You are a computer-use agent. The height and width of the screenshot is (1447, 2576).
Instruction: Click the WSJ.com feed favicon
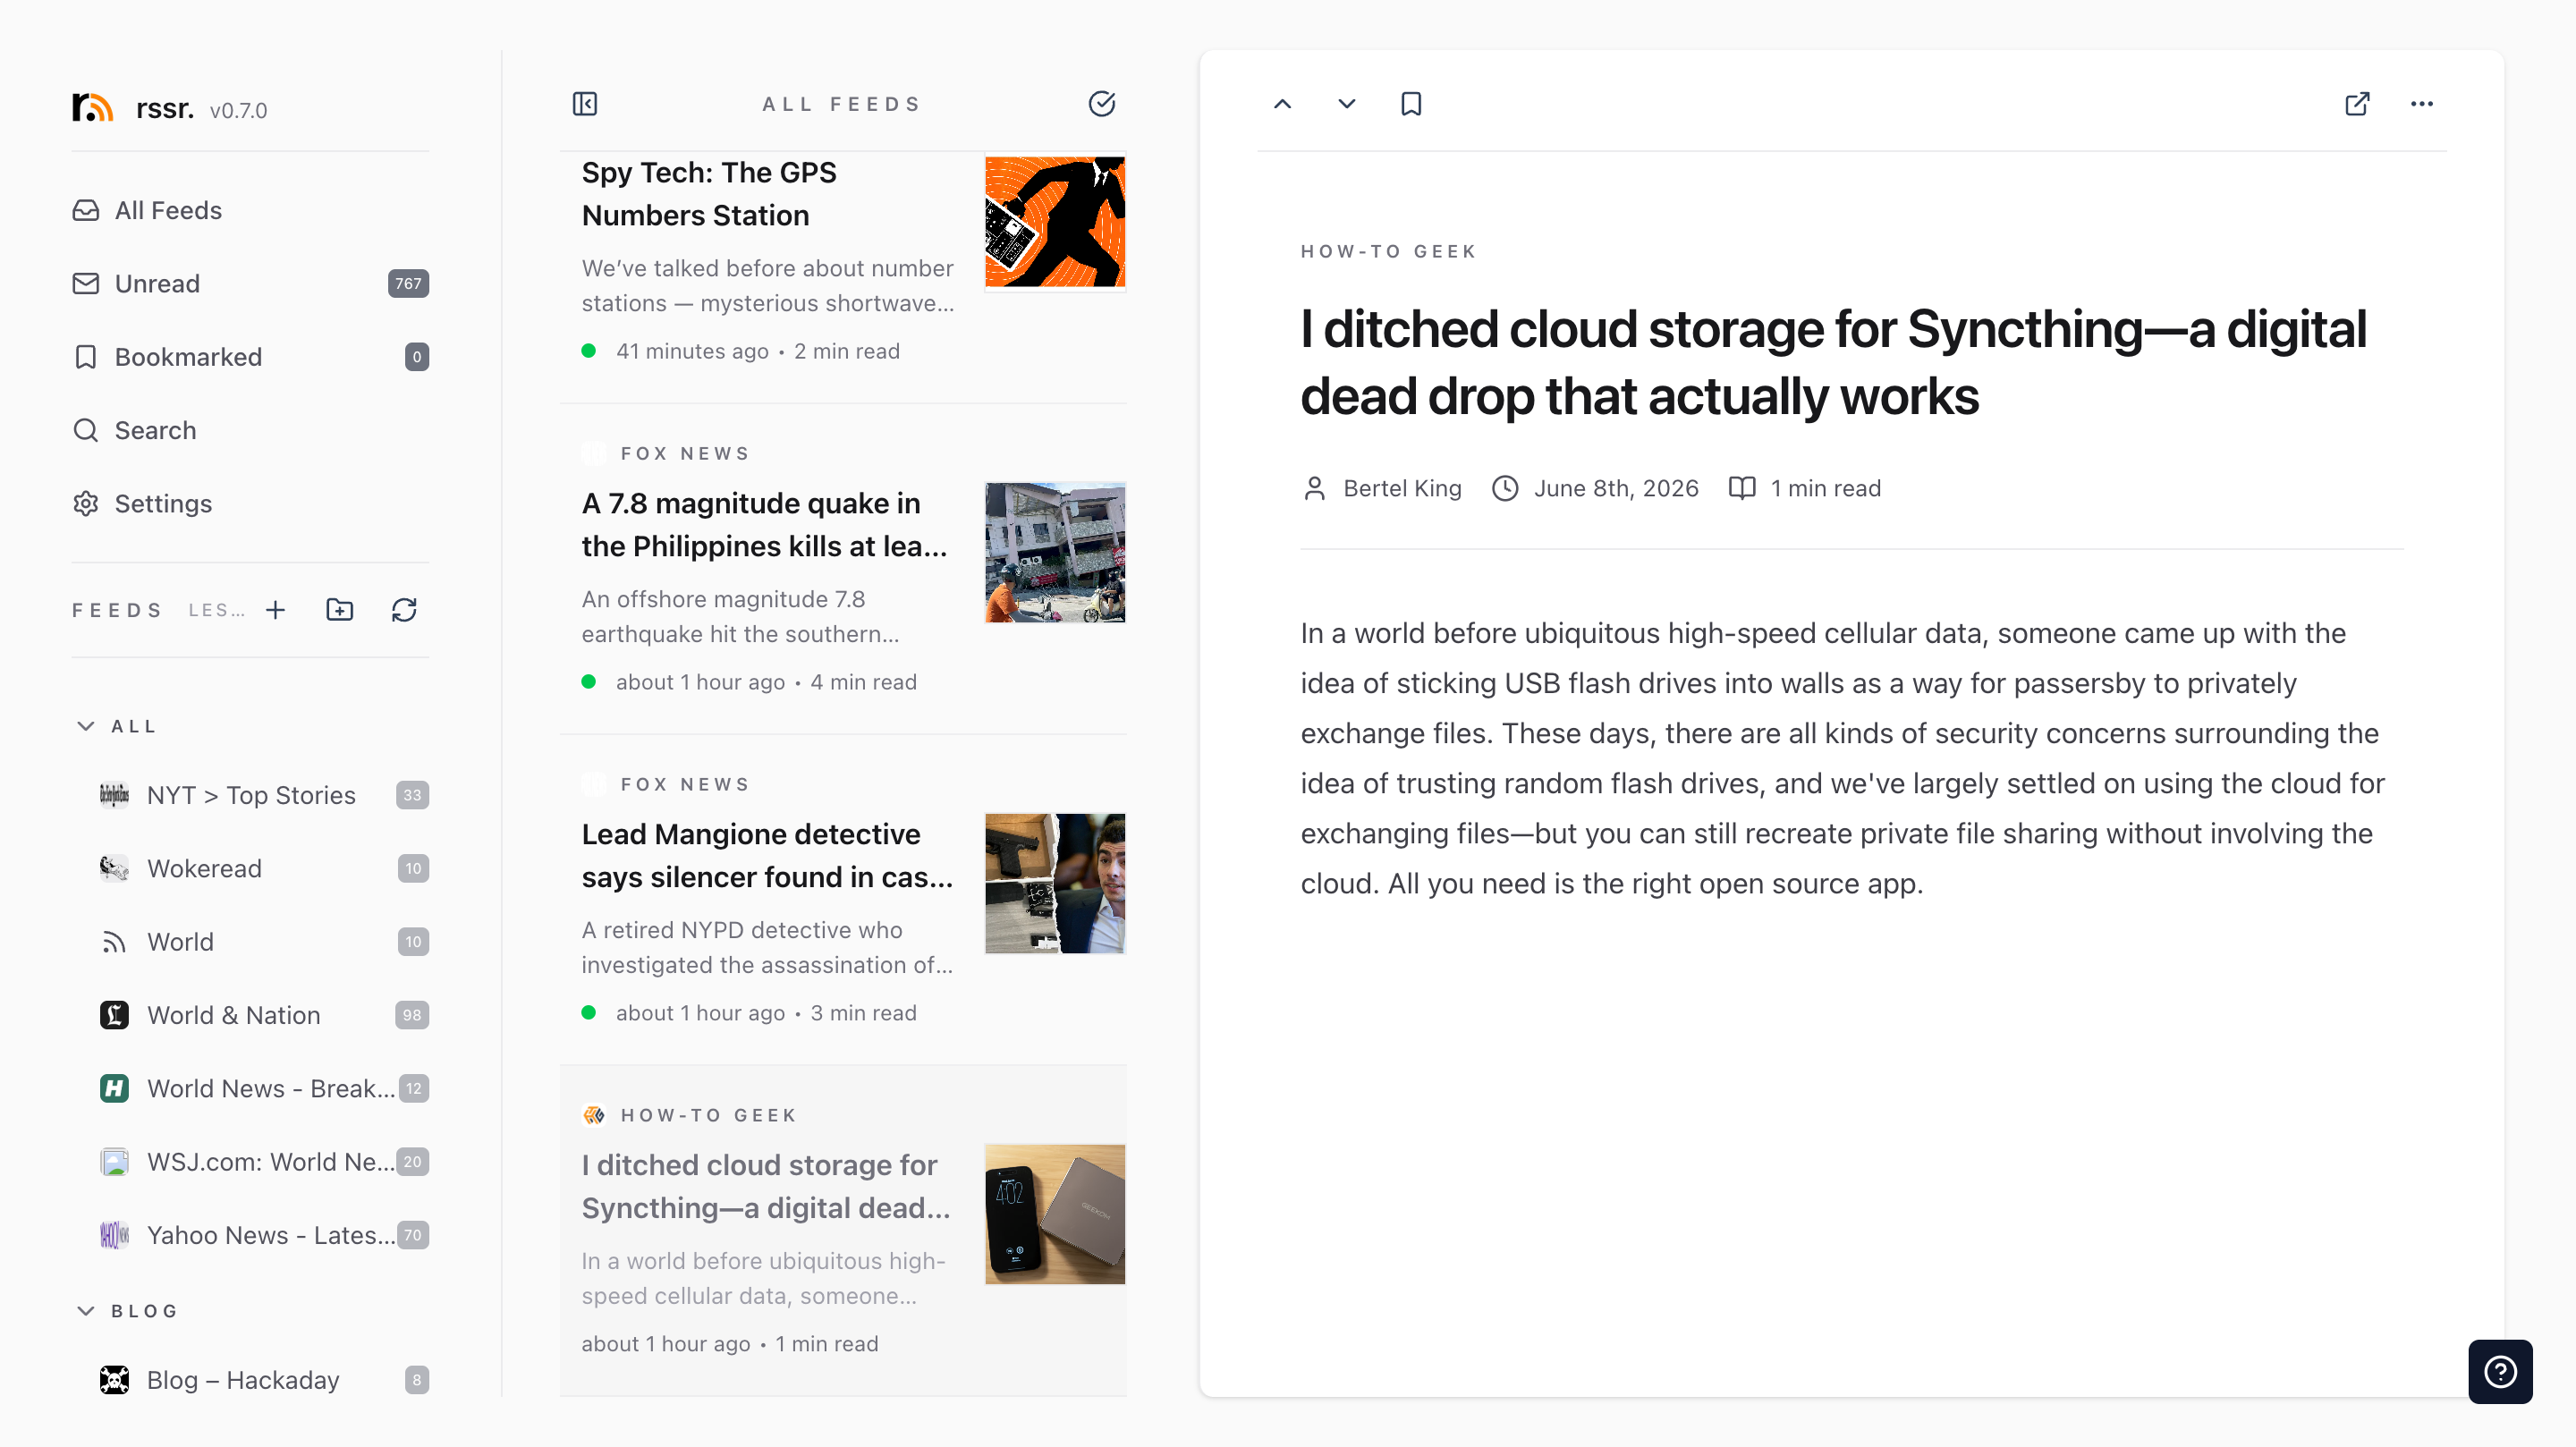[114, 1162]
